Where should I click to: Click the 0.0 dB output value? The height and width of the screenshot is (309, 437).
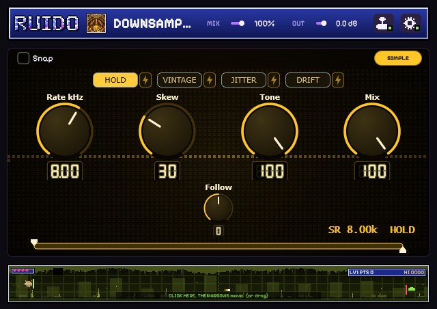pyautogui.click(x=346, y=23)
